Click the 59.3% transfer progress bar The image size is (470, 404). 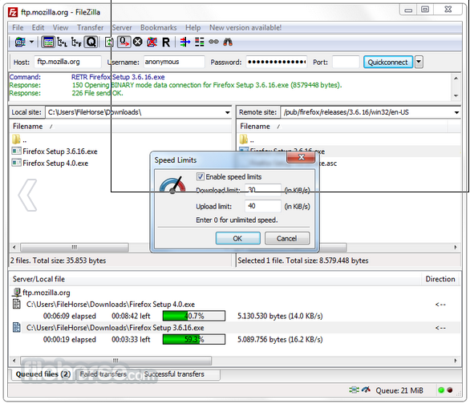coord(194,339)
